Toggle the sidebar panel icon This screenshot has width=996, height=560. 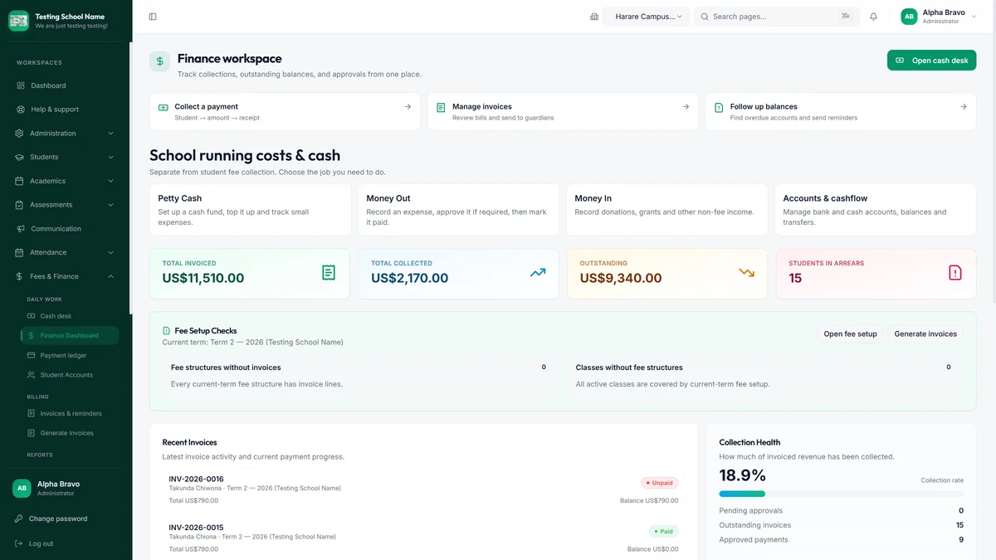[x=153, y=17]
